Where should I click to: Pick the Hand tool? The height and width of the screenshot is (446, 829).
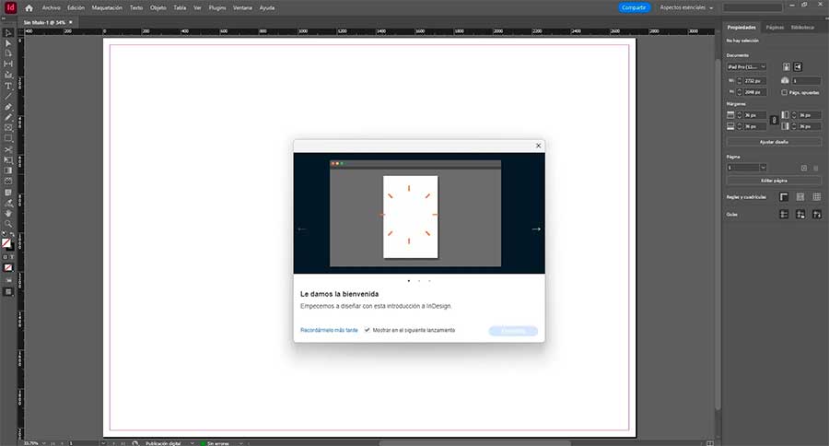coord(8,213)
